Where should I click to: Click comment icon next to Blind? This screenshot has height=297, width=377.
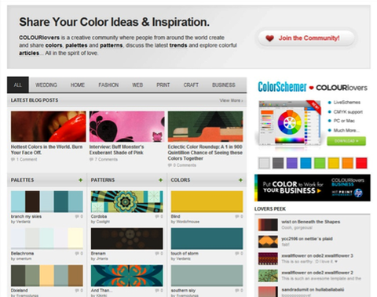[237, 216]
